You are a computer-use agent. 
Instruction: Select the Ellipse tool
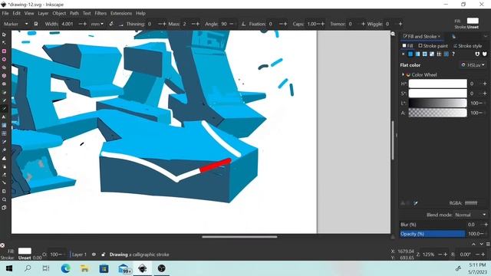pyautogui.click(x=4, y=59)
